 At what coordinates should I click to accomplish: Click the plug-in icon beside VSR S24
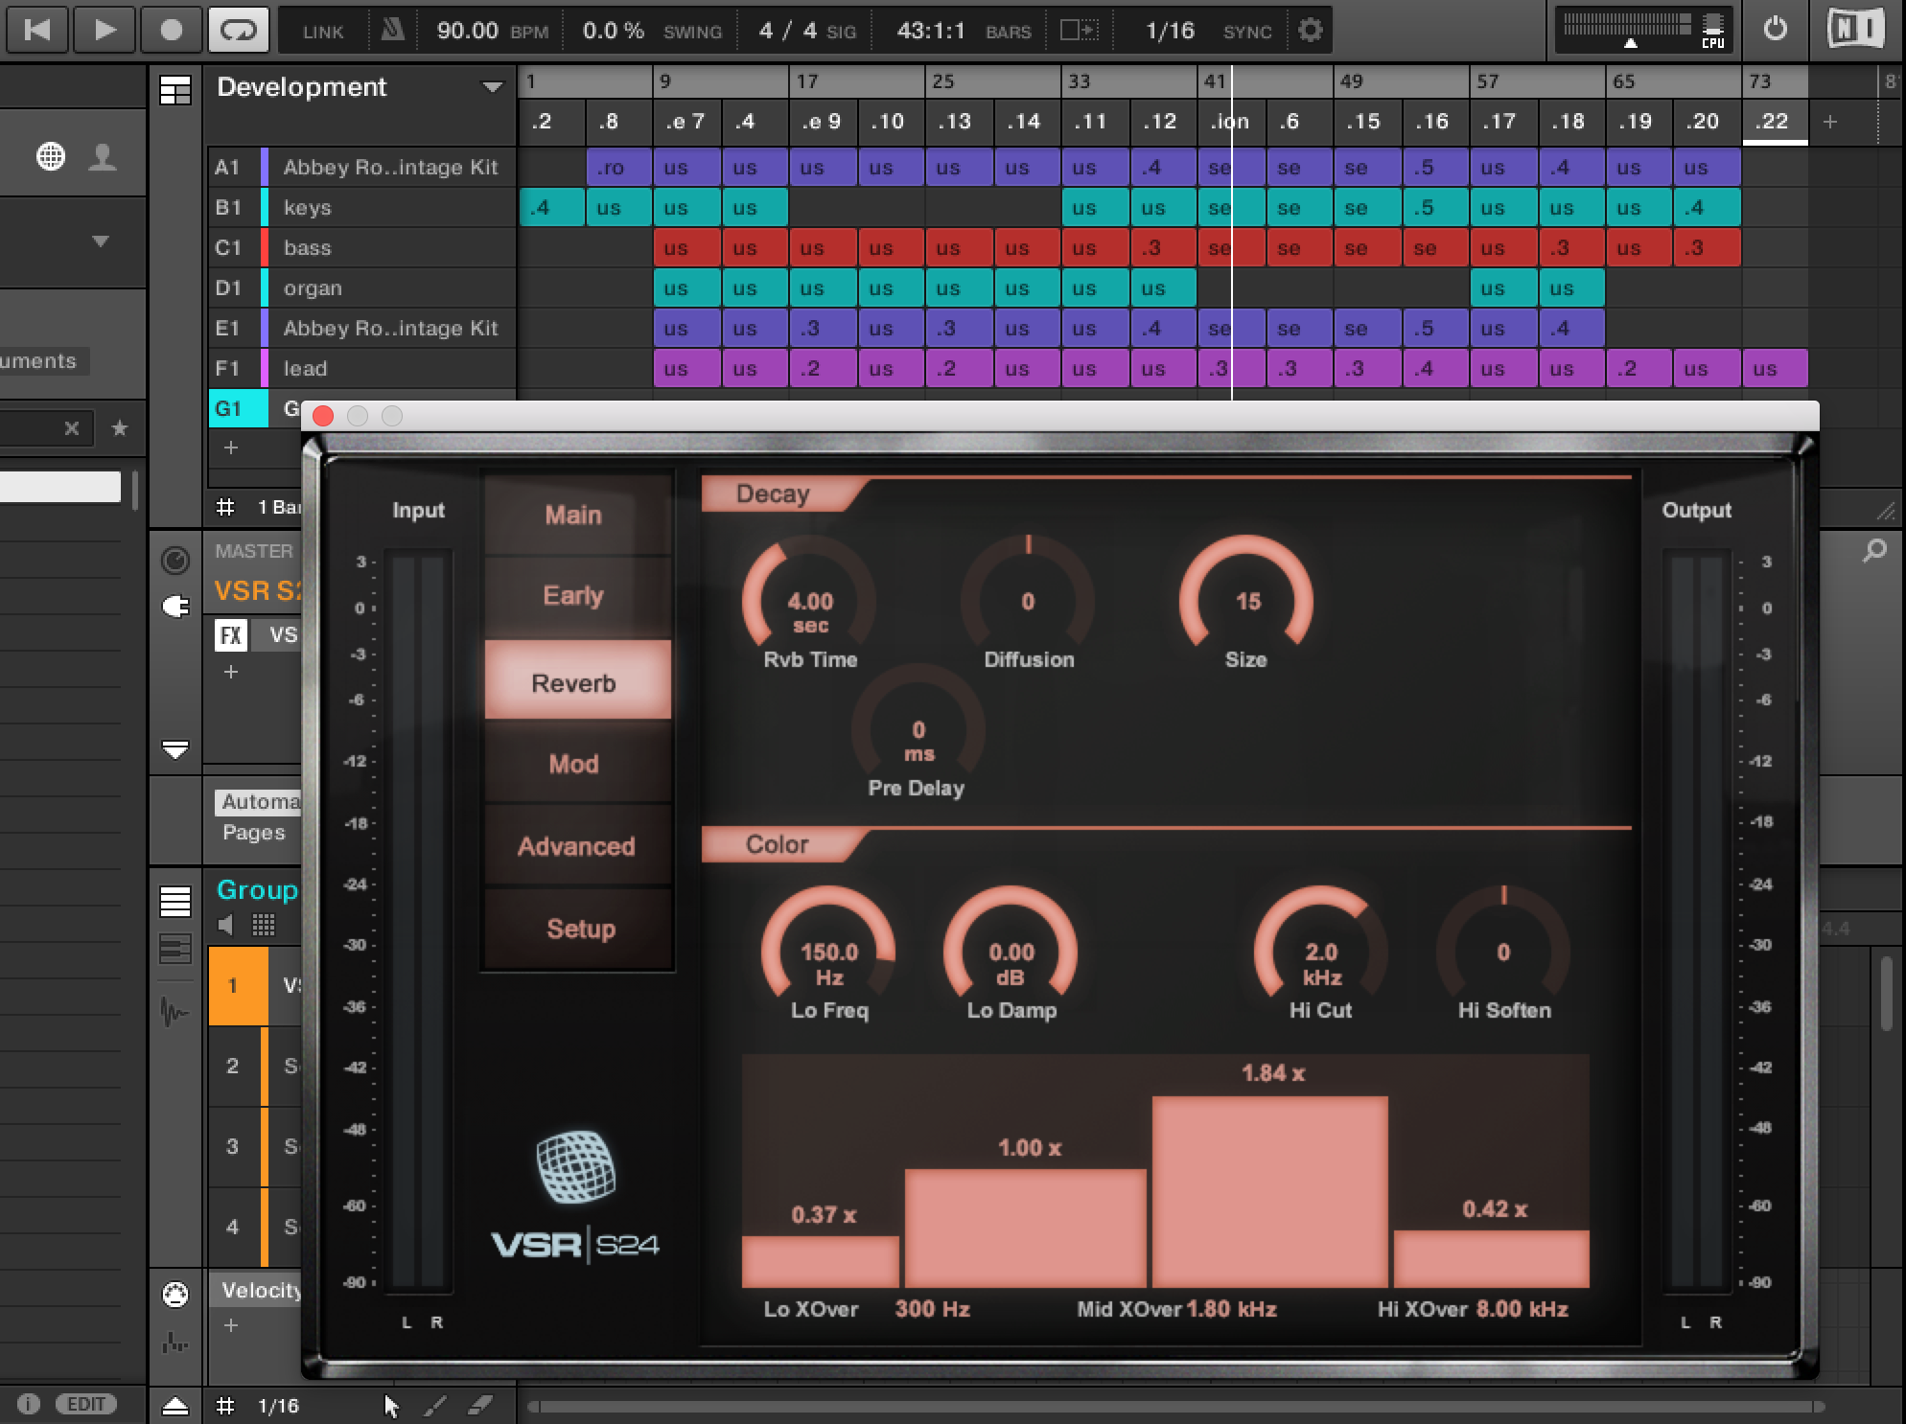pyautogui.click(x=175, y=607)
